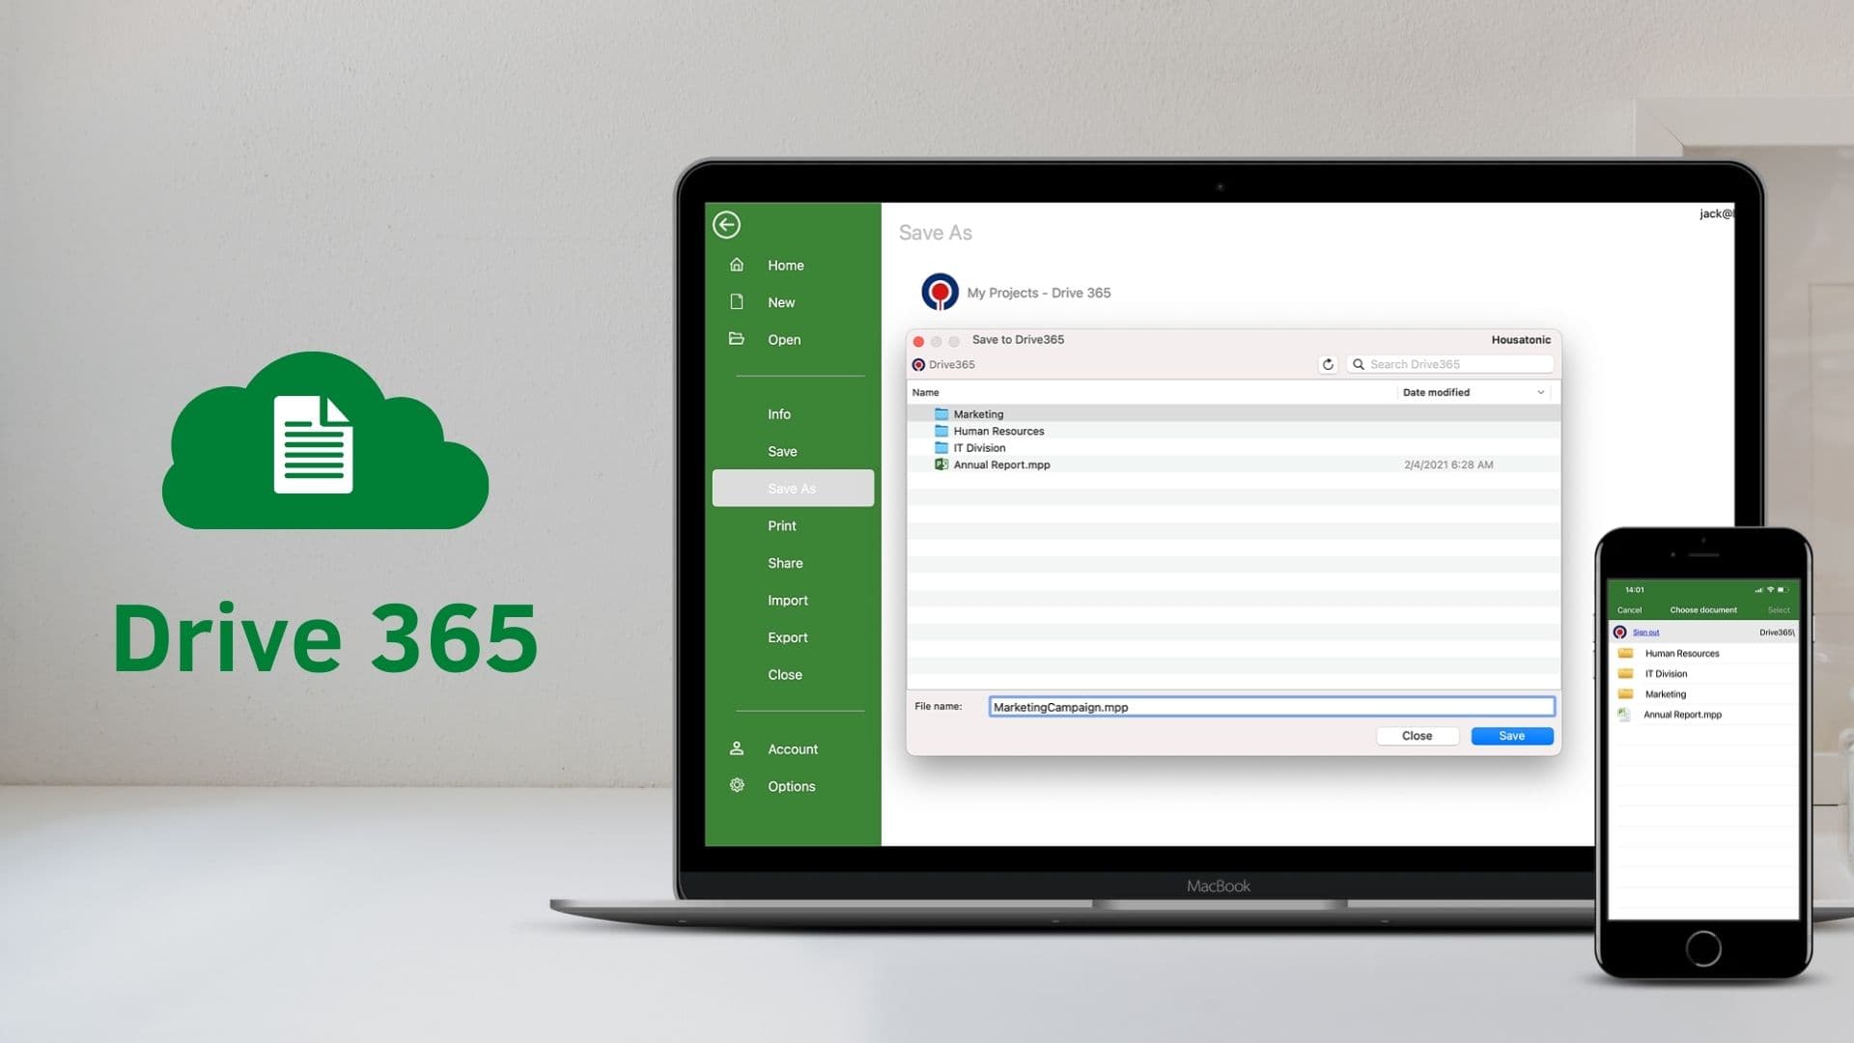Click the Save button in dialog
1854x1043 pixels.
point(1511,735)
